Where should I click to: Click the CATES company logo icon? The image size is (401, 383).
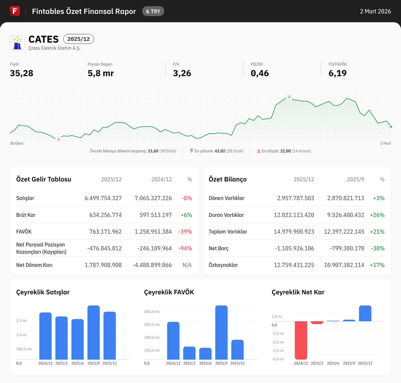[17, 43]
